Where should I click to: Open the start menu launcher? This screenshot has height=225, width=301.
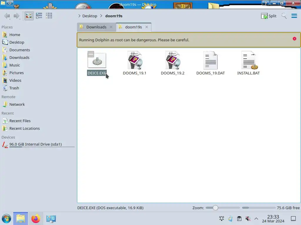click(6, 219)
